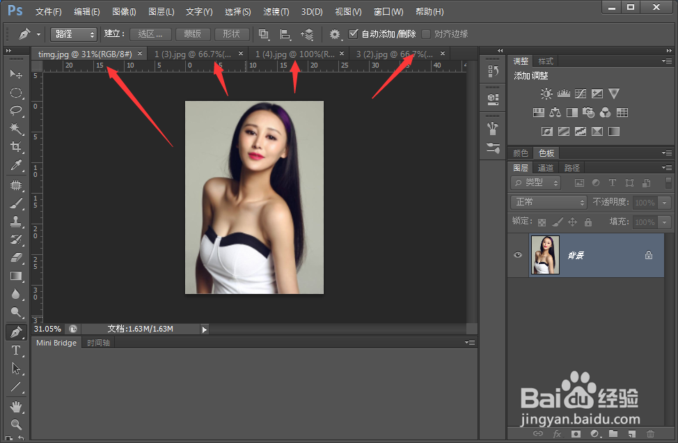Select the Brush tool
Viewport: 678px width, 443px height.
pos(16,203)
